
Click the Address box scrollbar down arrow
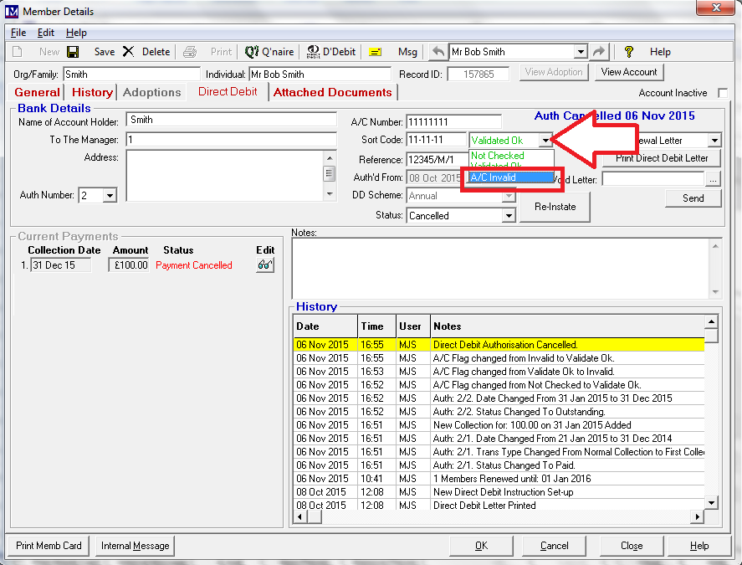[x=330, y=193]
